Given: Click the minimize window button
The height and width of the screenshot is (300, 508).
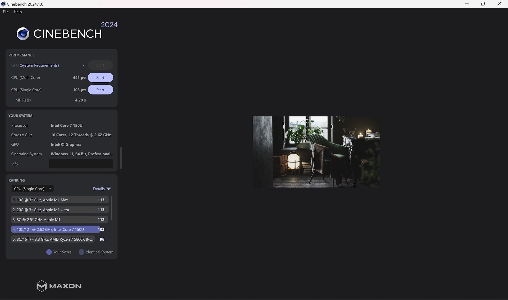Looking at the screenshot, I should pyautogui.click(x=467, y=4).
